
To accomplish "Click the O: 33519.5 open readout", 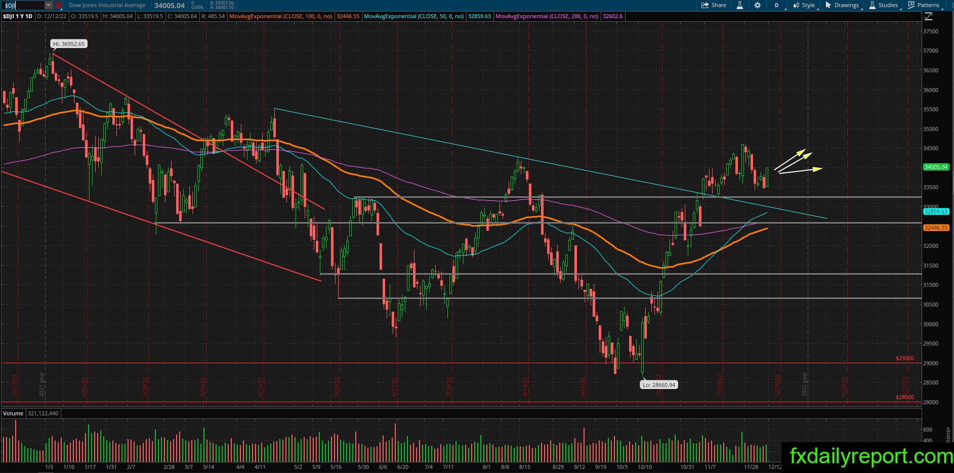I will [x=85, y=16].
